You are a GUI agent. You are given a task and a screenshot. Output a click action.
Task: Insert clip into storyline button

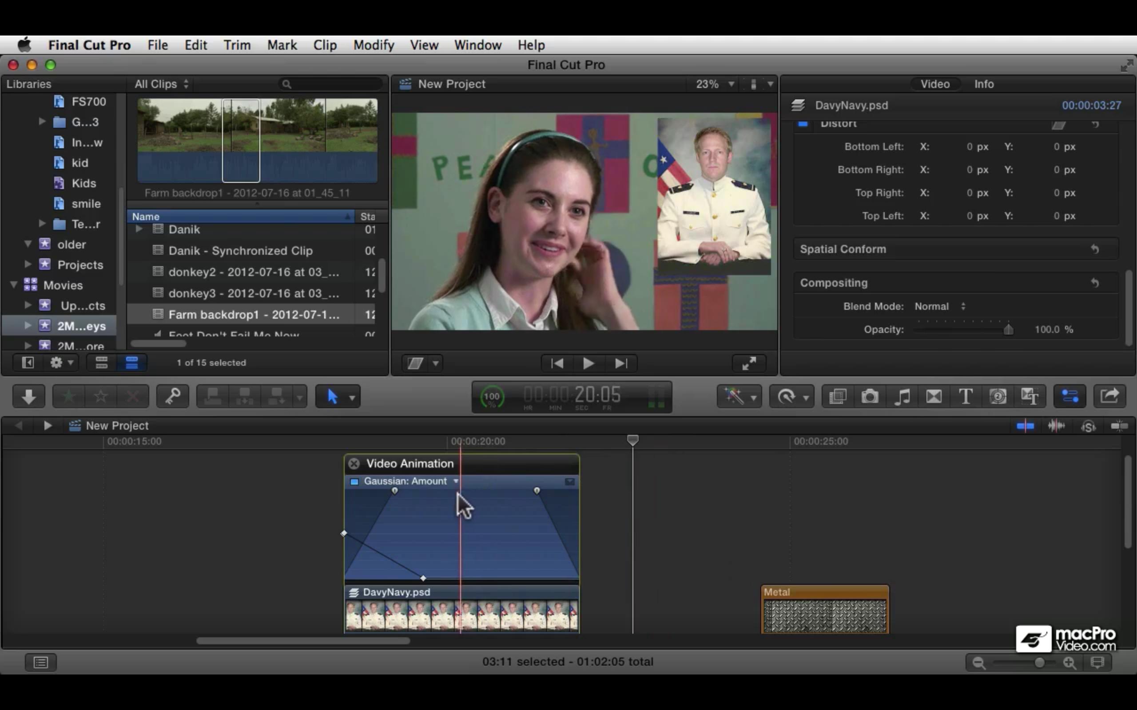[245, 397]
